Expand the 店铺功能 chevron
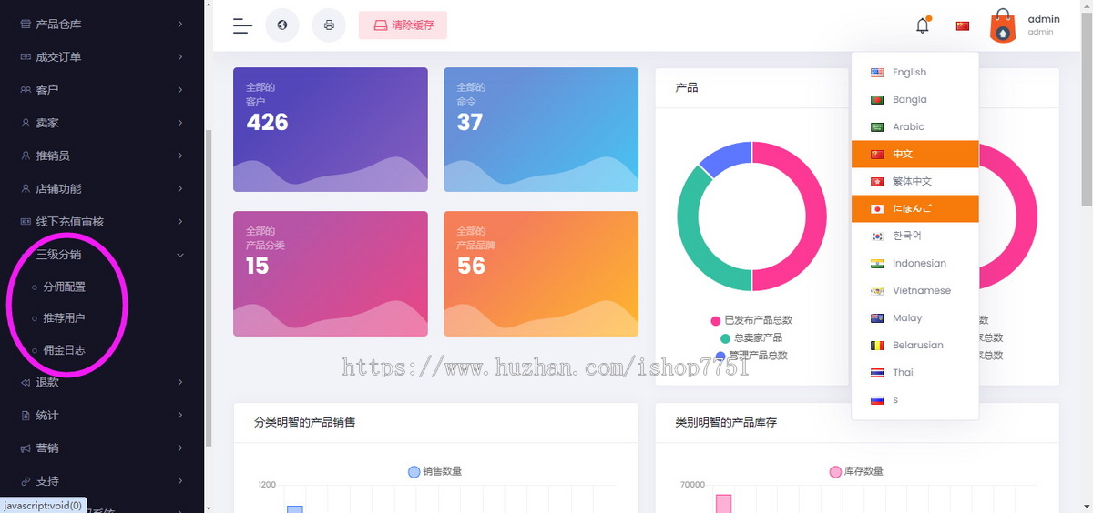This screenshot has height=513, width=1093. click(x=180, y=189)
